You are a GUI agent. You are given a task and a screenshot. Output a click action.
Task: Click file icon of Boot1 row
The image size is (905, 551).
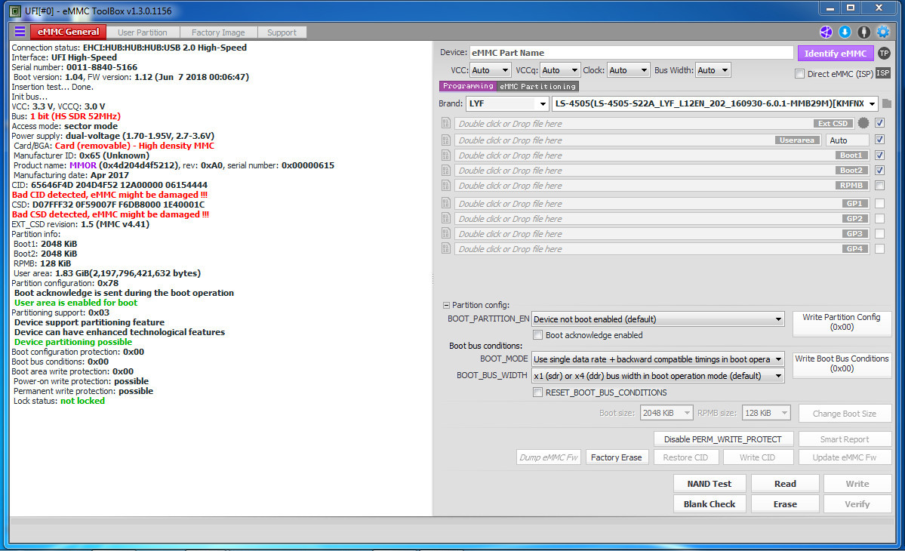[445, 155]
